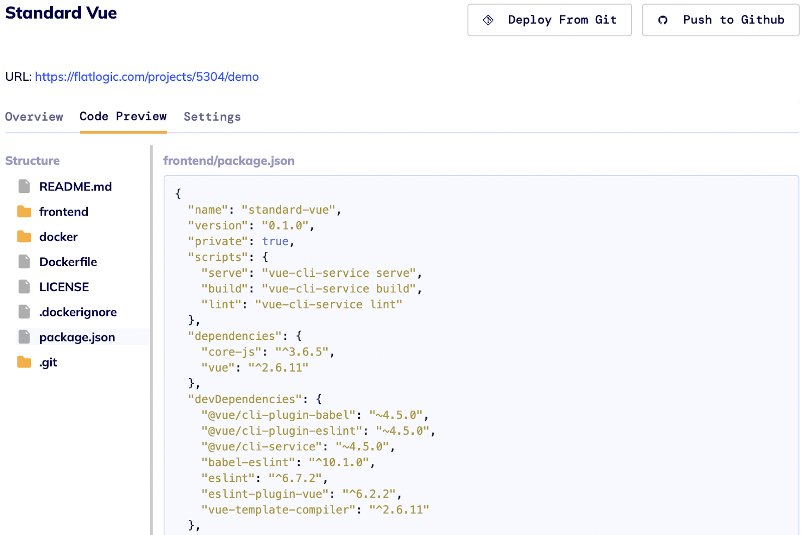Click the "eslint-plugin-vue" line

(x=302, y=494)
